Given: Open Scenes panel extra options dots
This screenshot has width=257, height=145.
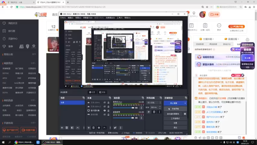Looking at the screenshot, I should [x=84, y=128].
